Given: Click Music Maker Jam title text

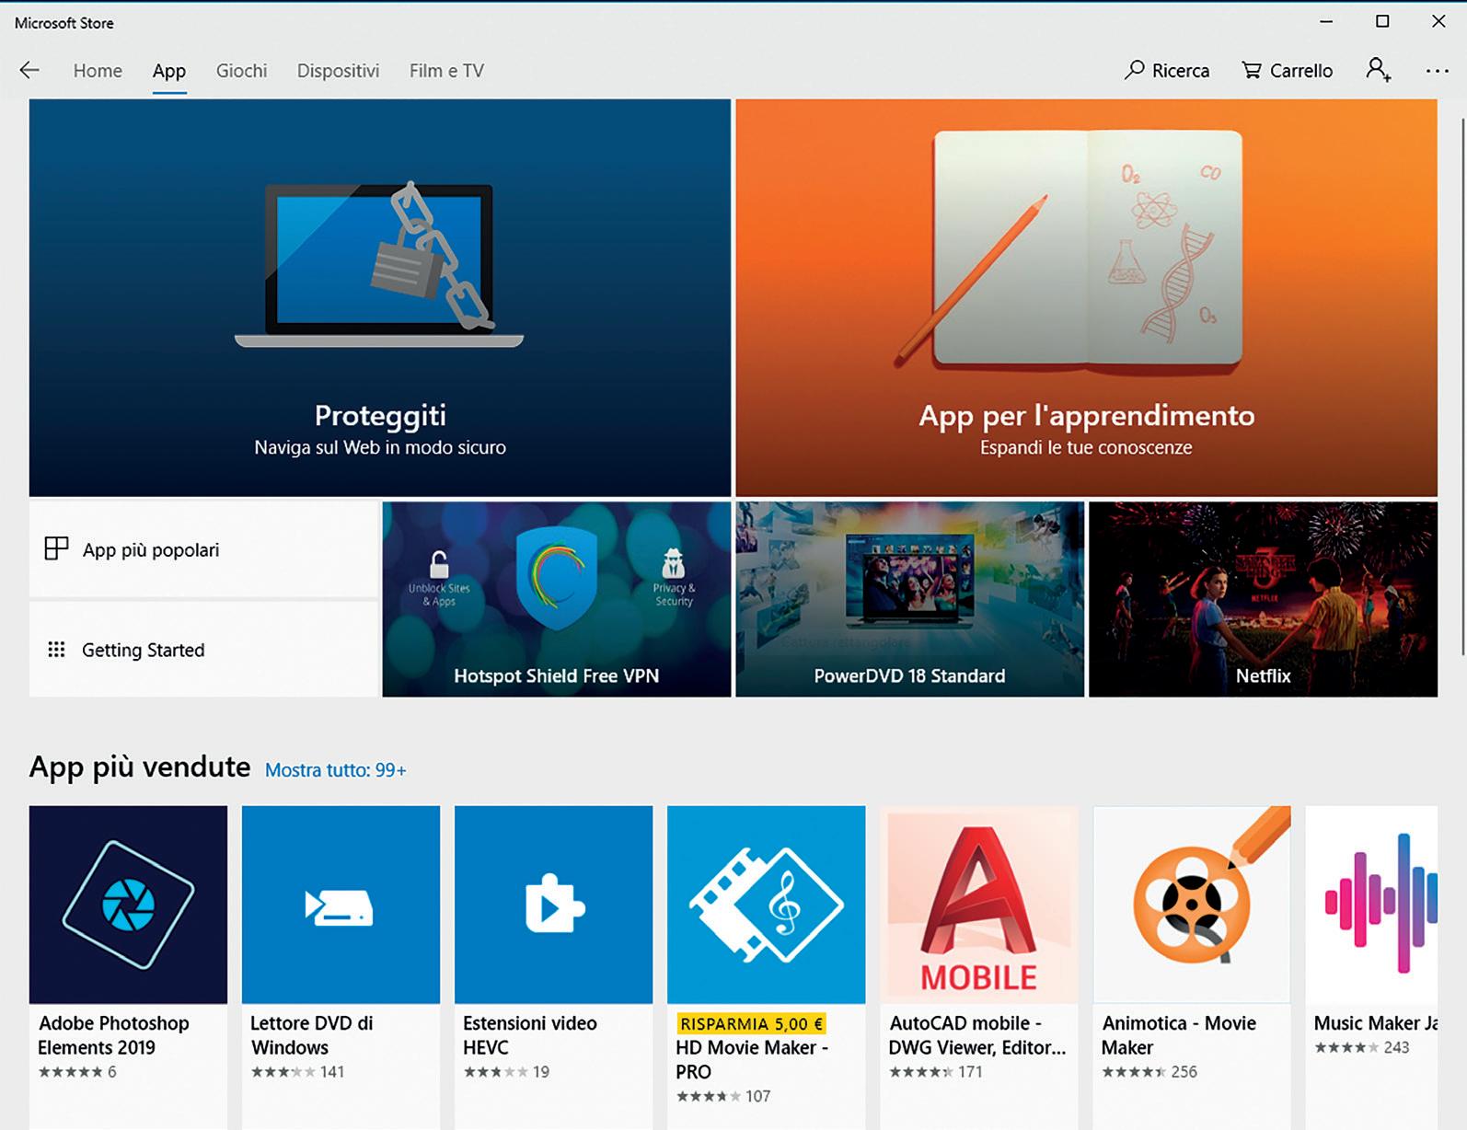Looking at the screenshot, I should click(x=1376, y=1023).
